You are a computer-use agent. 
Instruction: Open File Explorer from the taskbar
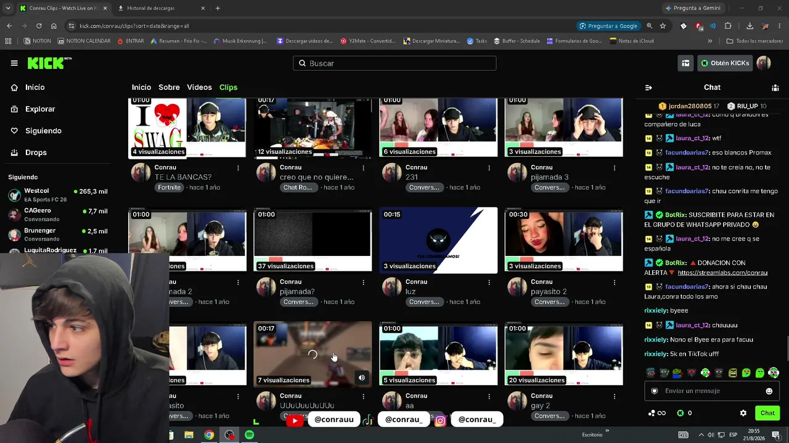coord(189,435)
